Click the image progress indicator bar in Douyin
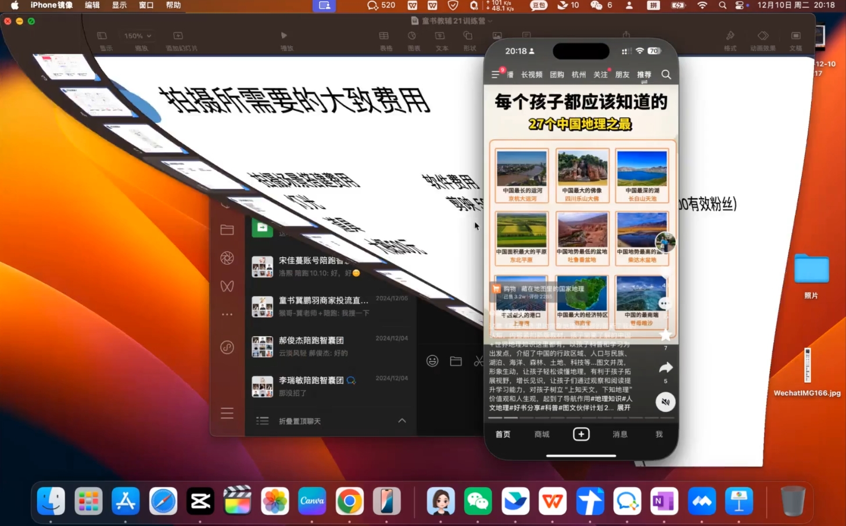The height and width of the screenshot is (526, 846). coord(581,417)
